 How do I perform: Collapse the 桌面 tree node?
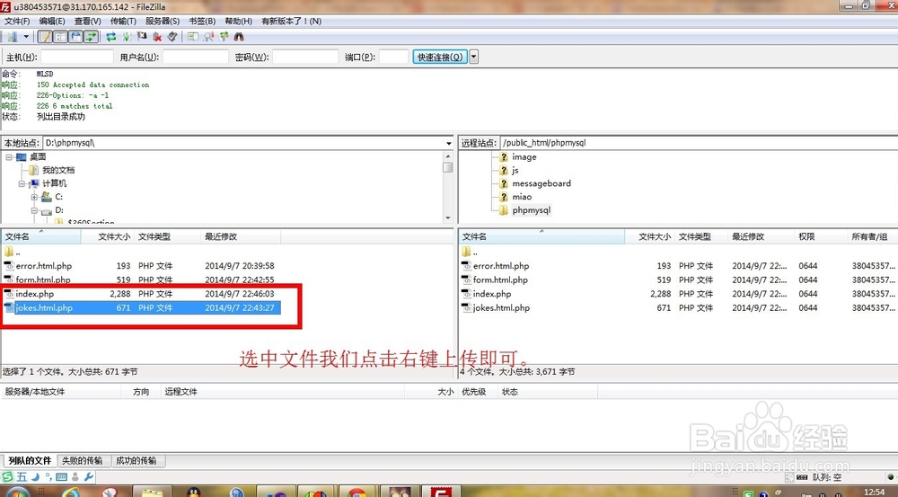pos(9,157)
